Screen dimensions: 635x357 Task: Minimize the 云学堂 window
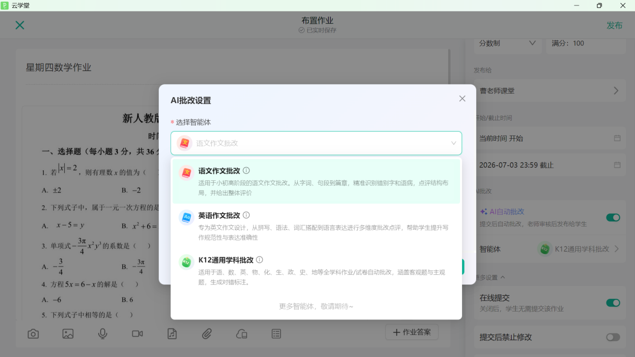click(x=576, y=6)
